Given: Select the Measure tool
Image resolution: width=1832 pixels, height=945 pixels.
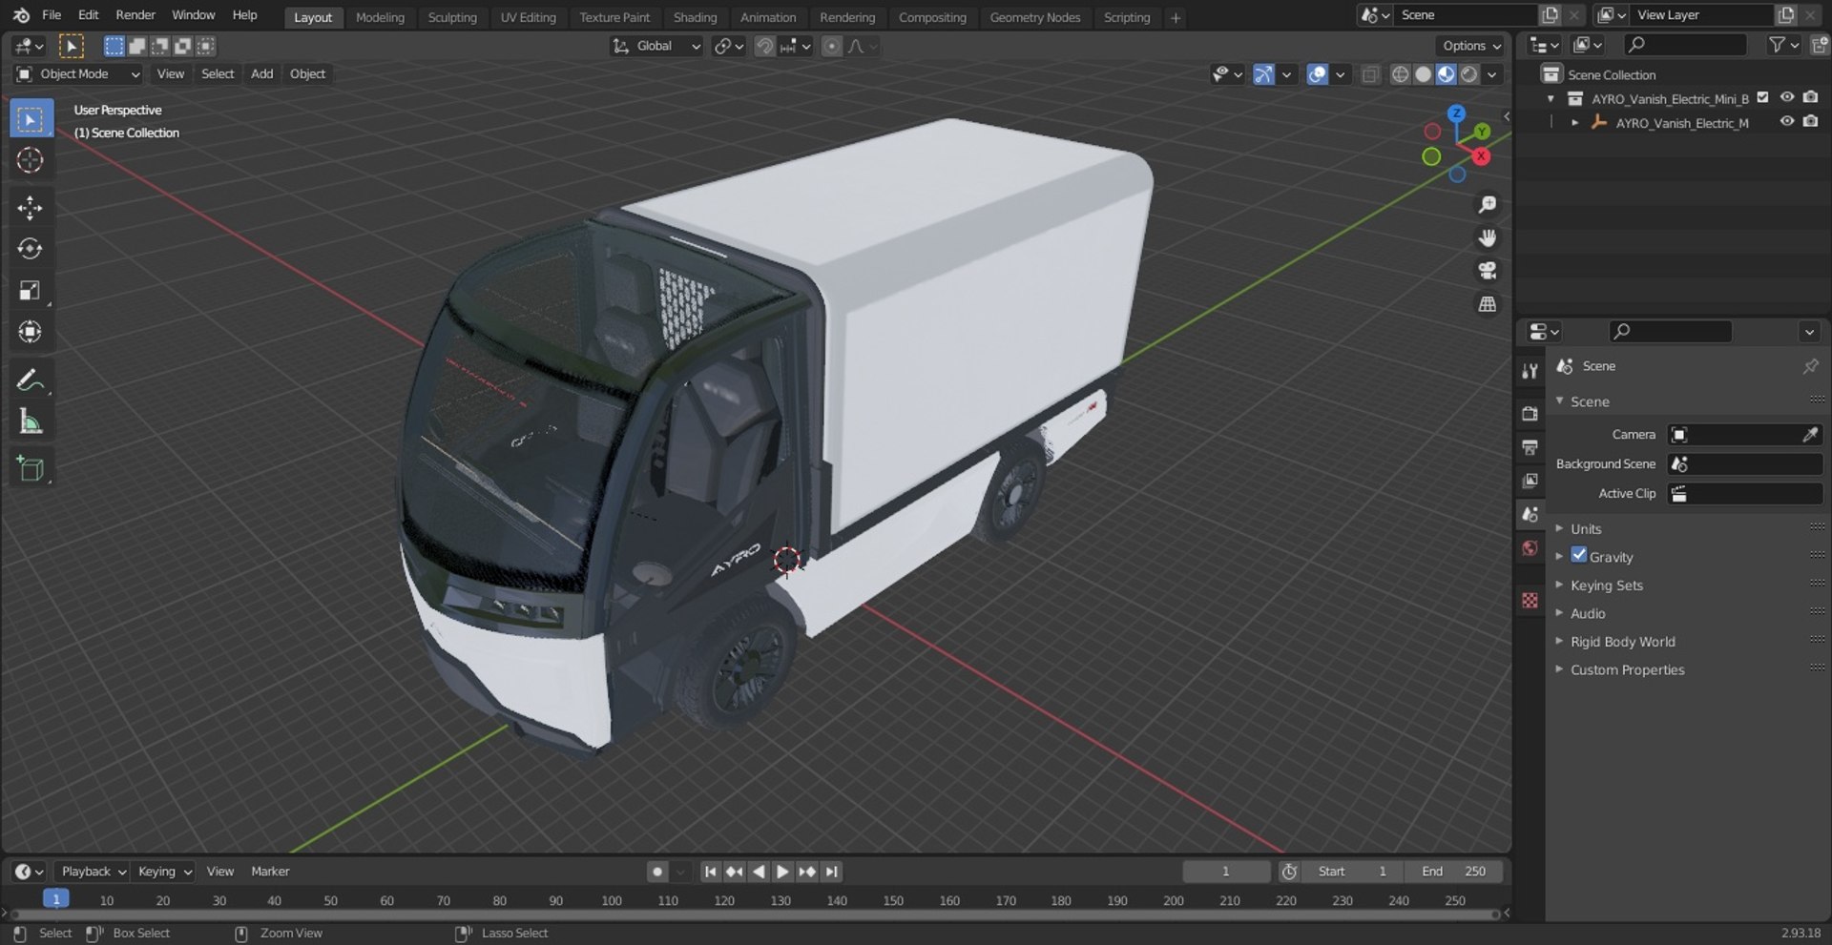Looking at the screenshot, I should 31,421.
